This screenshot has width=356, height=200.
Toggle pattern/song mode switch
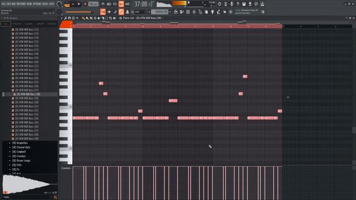67,4
